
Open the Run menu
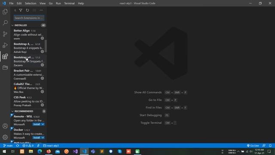[x=58, y=3]
